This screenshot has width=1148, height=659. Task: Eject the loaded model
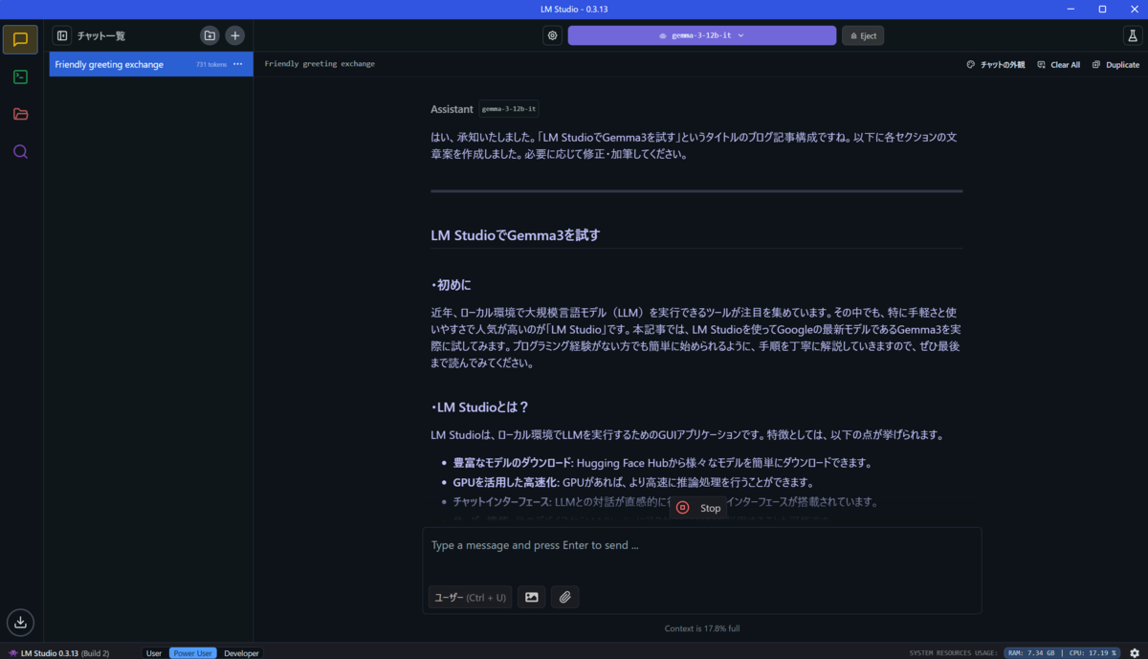tap(862, 35)
